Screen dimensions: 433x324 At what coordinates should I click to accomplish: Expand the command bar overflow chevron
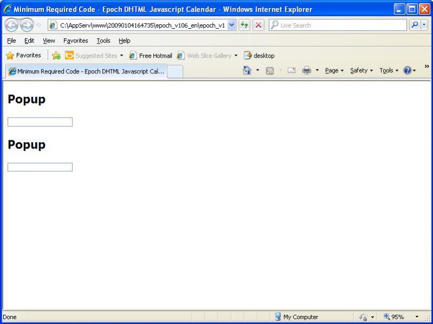pyautogui.click(x=427, y=66)
